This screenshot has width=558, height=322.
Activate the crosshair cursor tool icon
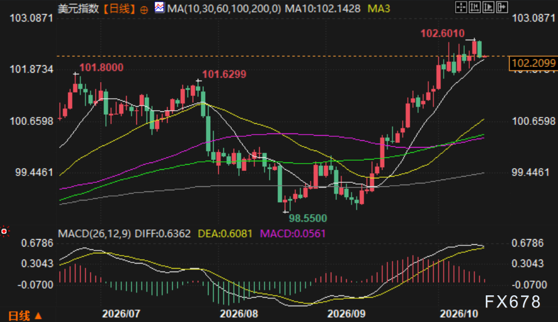click(x=461, y=7)
